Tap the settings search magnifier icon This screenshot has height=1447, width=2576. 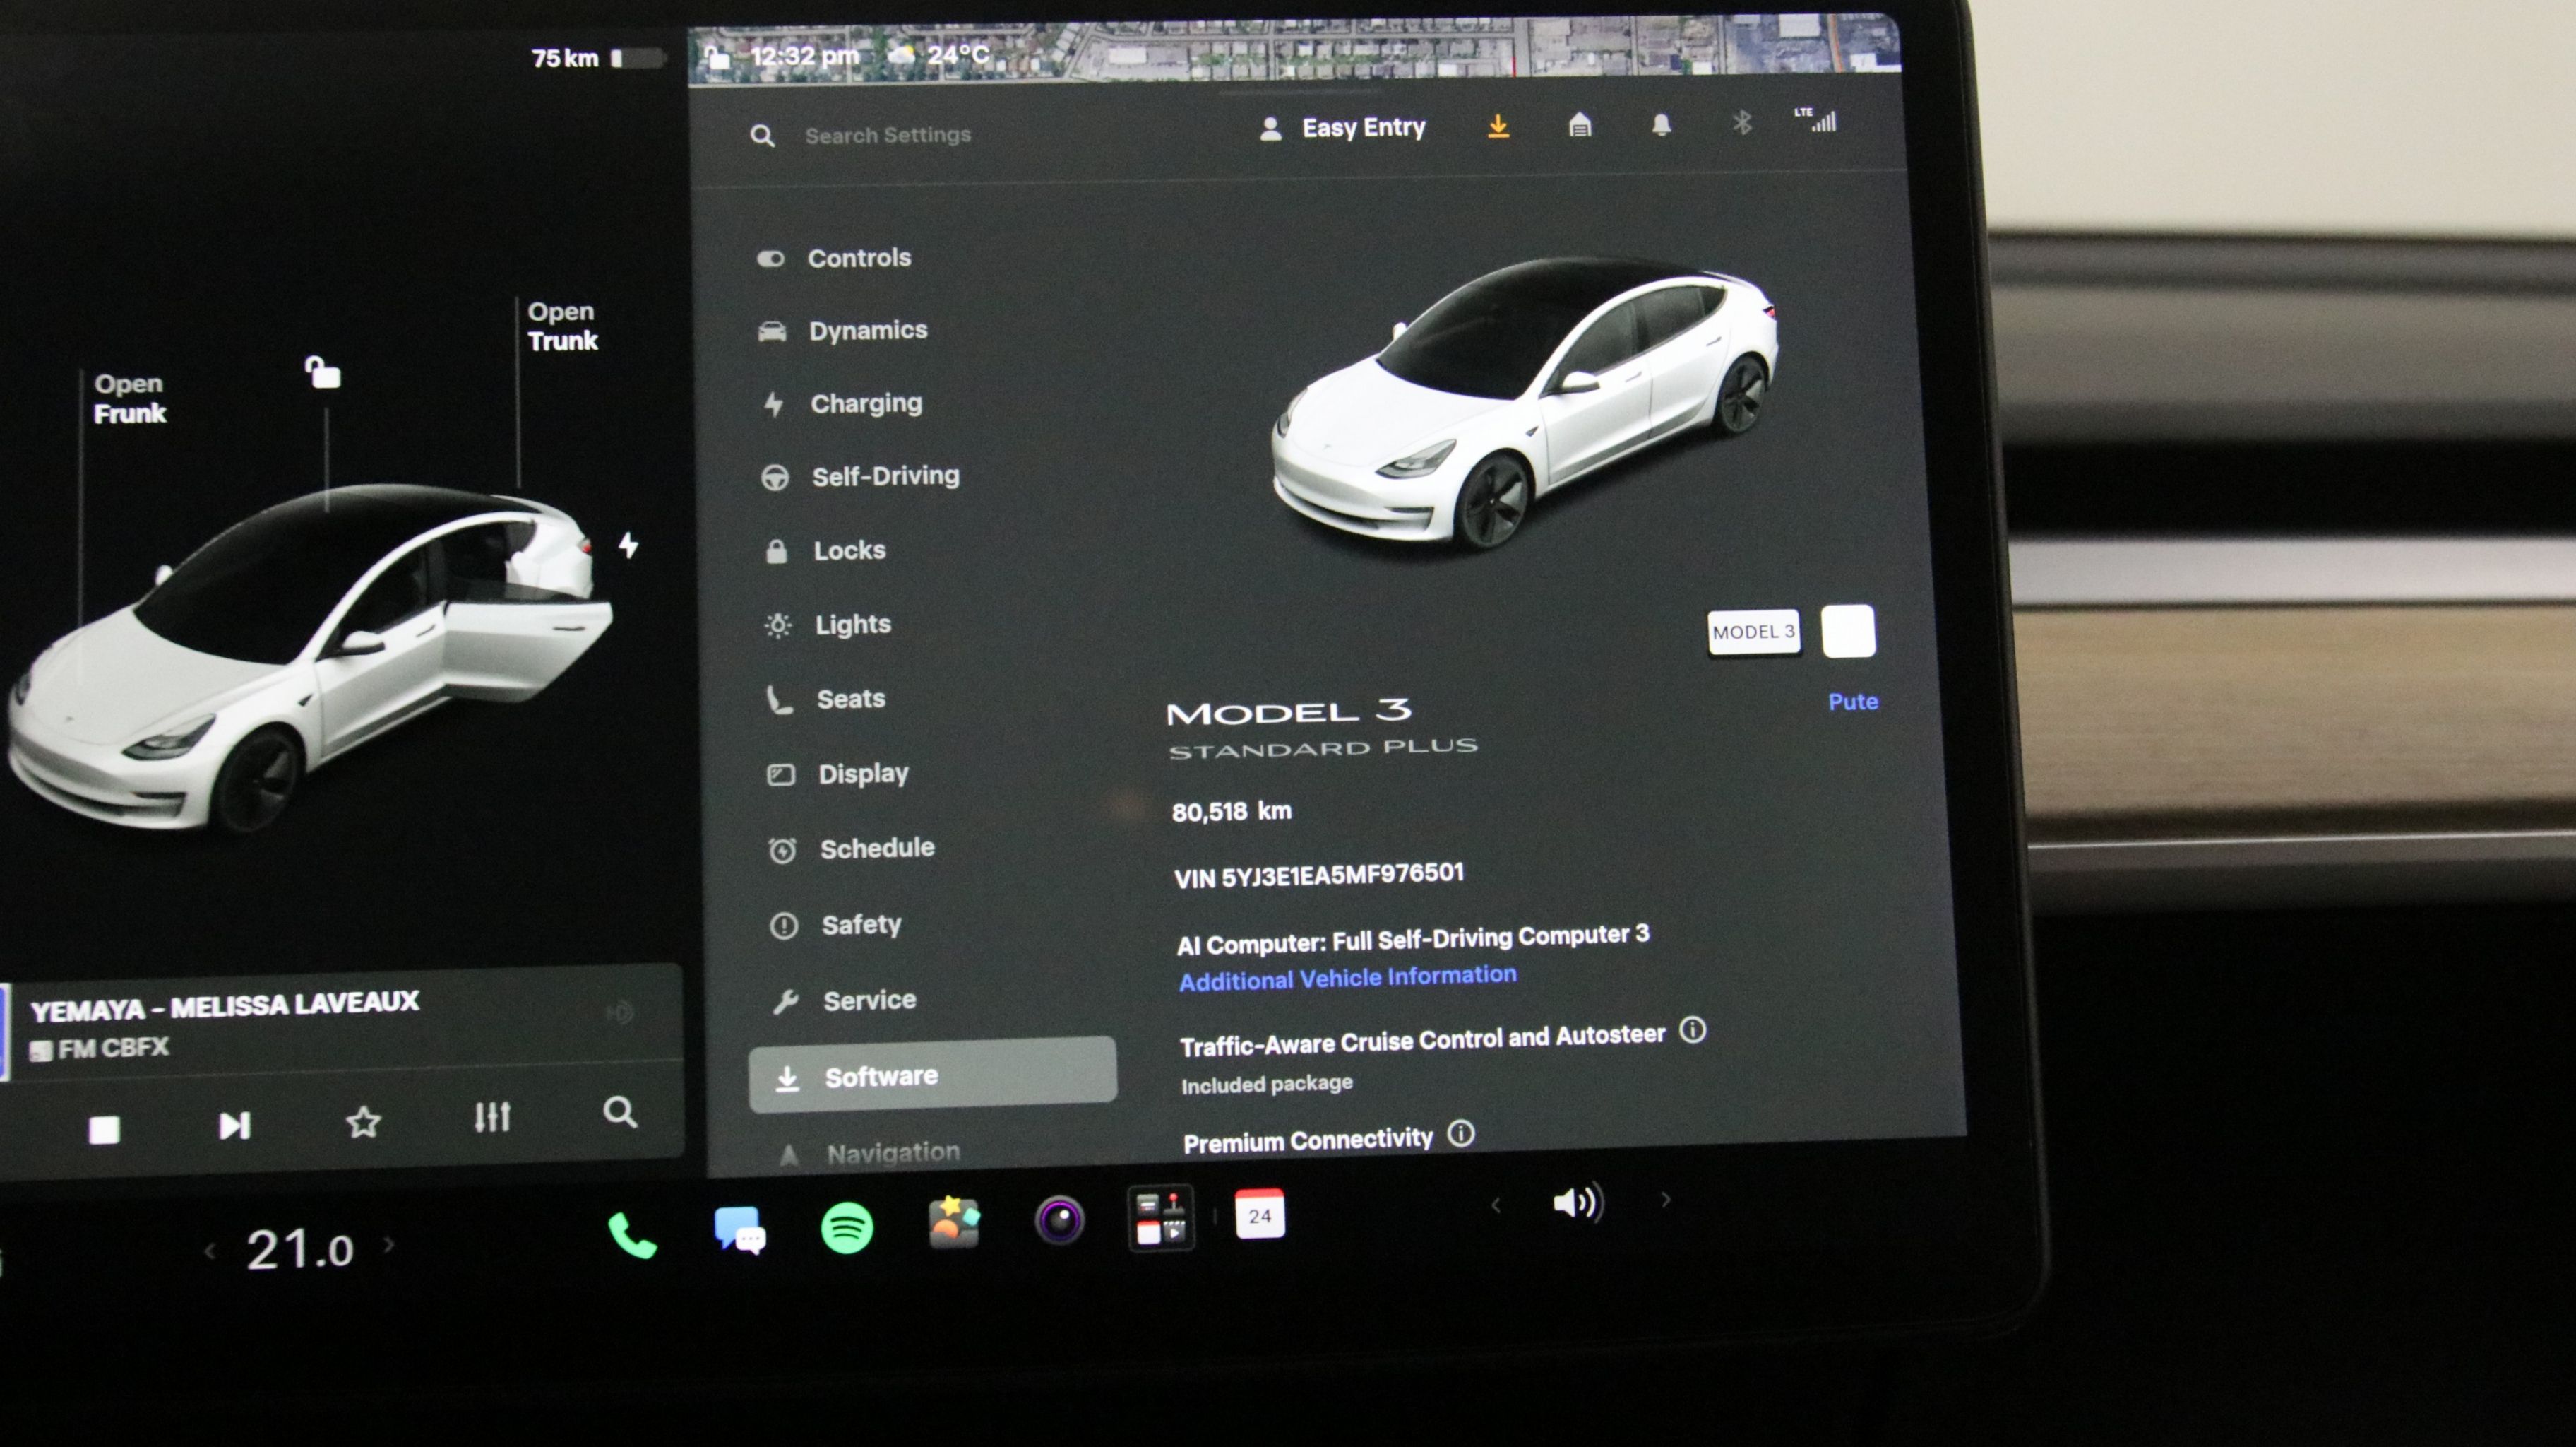click(x=762, y=135)
